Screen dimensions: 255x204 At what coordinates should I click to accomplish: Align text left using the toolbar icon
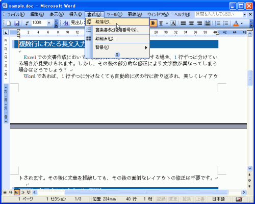(x=183, y=23)
